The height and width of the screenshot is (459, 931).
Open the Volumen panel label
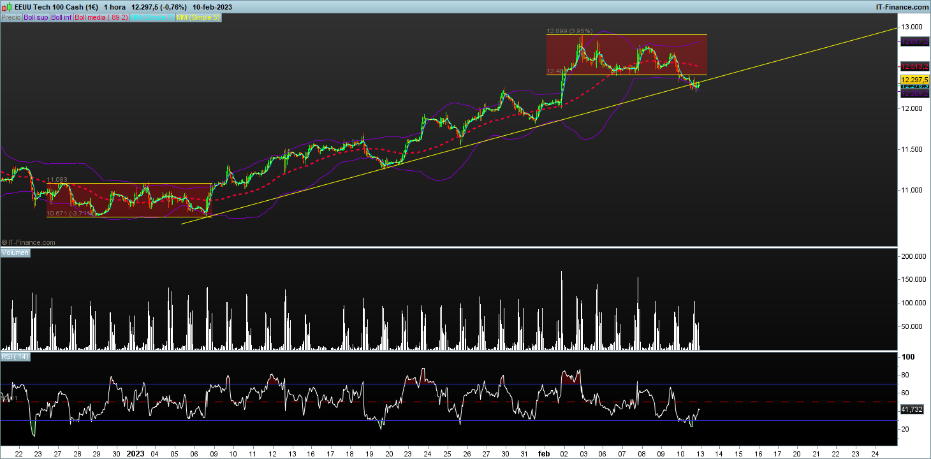(x=15, y=253)
